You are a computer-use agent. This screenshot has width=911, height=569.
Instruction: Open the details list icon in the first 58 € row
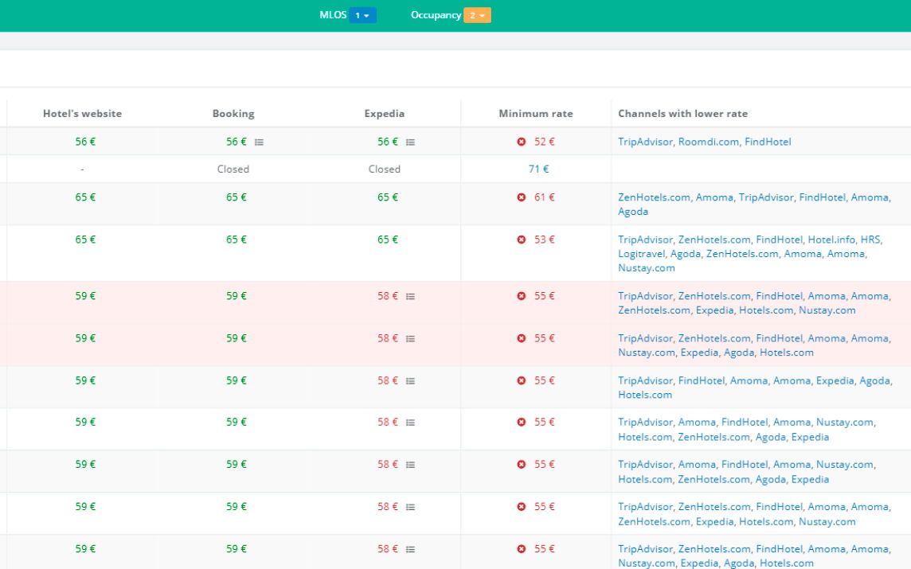point(410,297)
